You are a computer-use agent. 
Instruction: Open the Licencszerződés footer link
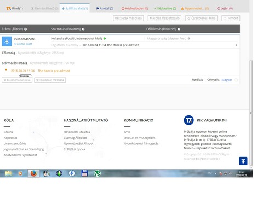pos(15,143)
